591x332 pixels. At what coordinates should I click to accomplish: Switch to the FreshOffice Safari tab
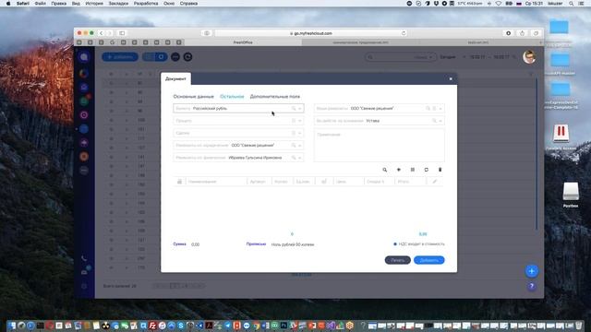pos(243,42)
